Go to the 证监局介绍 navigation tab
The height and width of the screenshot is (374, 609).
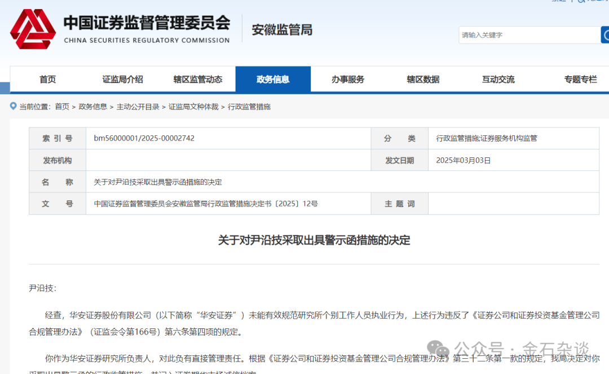point(122,80)
